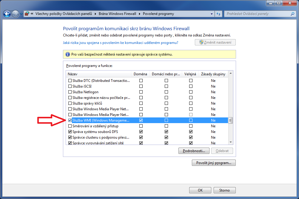Click the info icon in yellow notification bar
The height and width of the screenshot is (199, 299).
click(x=68, y=54)
